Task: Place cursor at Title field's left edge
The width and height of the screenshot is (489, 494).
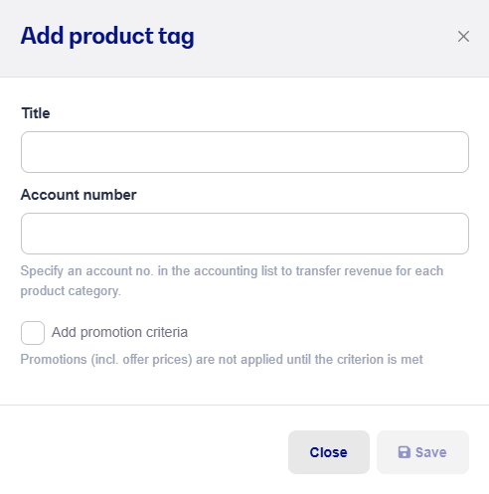Action: [27, 152]
